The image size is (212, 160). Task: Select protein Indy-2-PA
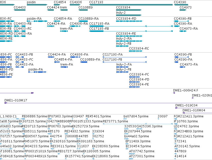(x=124, y=65)
